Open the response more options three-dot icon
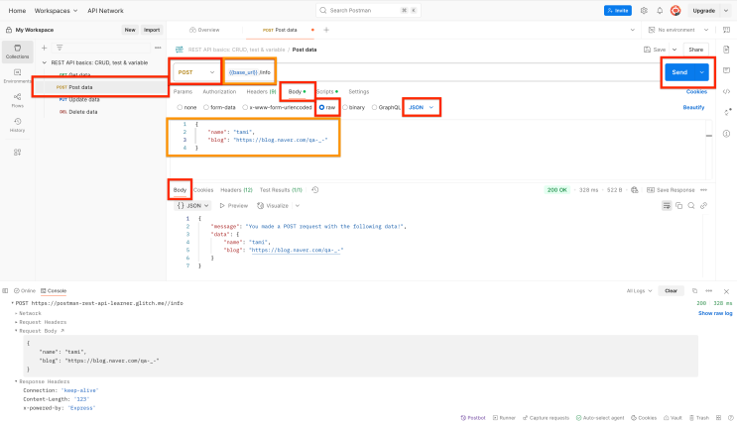 tap(703, 189)
